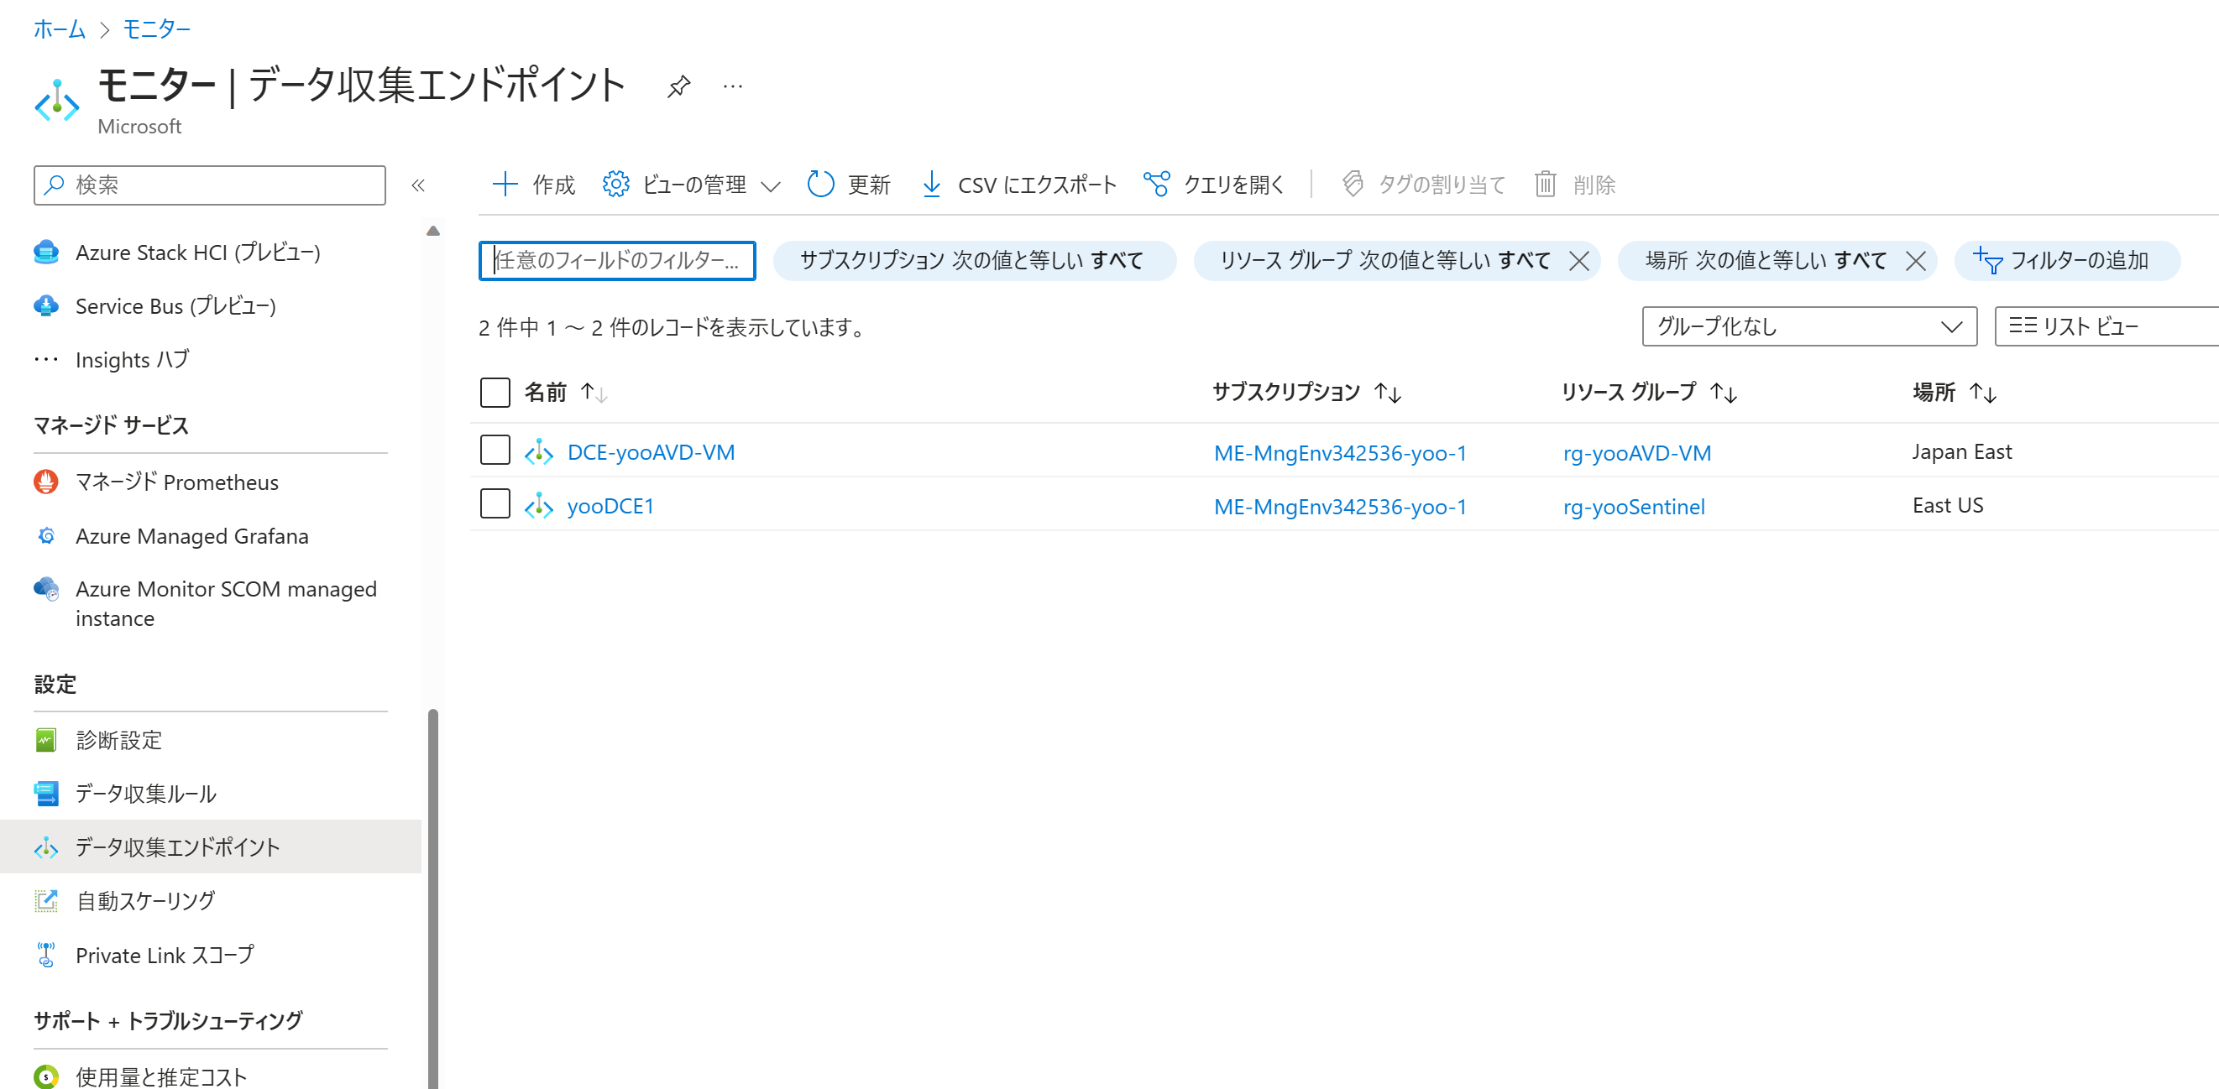2219x1089 pixels.
Task: Open Azure Managed Grafana service
Action: (x=191, y=535)
